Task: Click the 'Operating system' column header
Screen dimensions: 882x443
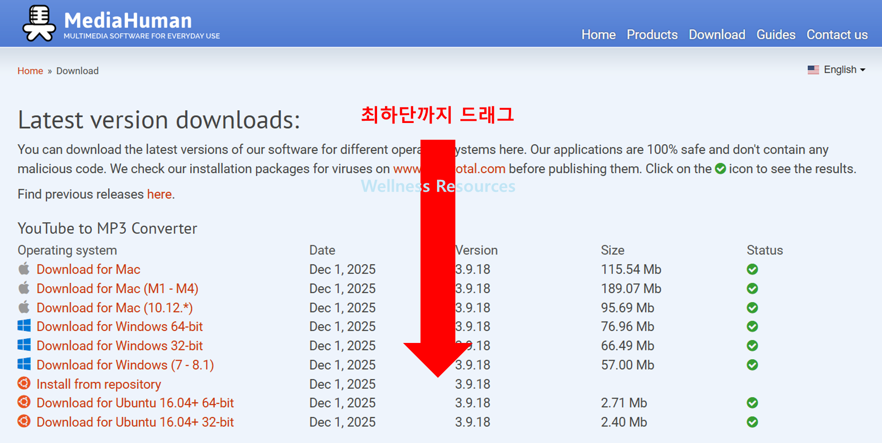Action: pyautogui.click(x=67, y=250)
